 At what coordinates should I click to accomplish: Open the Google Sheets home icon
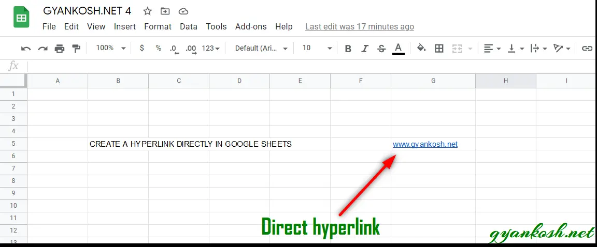(x=21, y=18)
